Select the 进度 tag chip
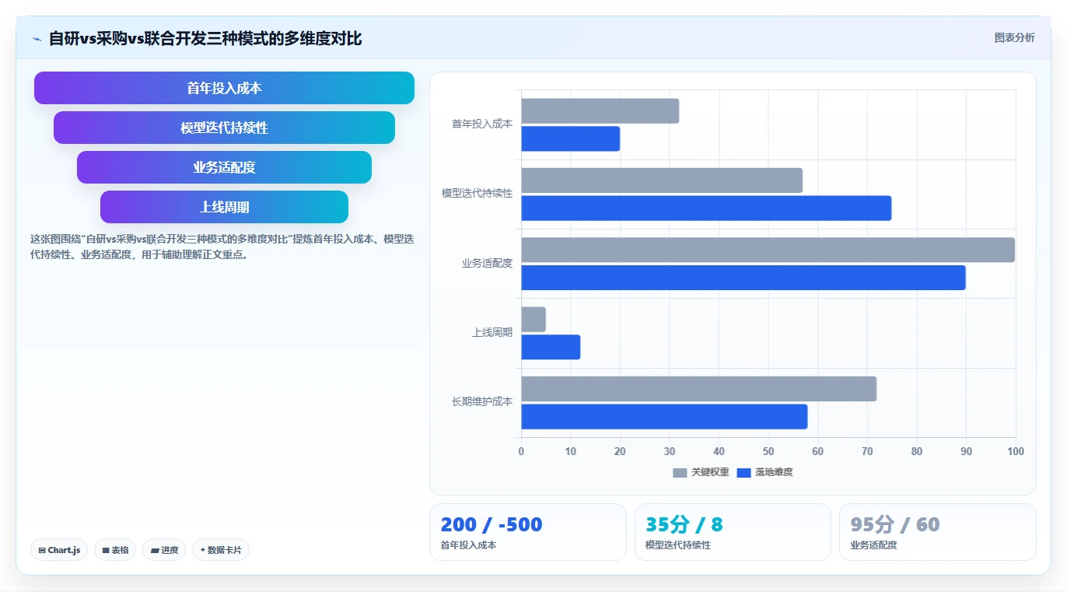Viewport: 1067px width, 592px height. click(x=164, y=550)
